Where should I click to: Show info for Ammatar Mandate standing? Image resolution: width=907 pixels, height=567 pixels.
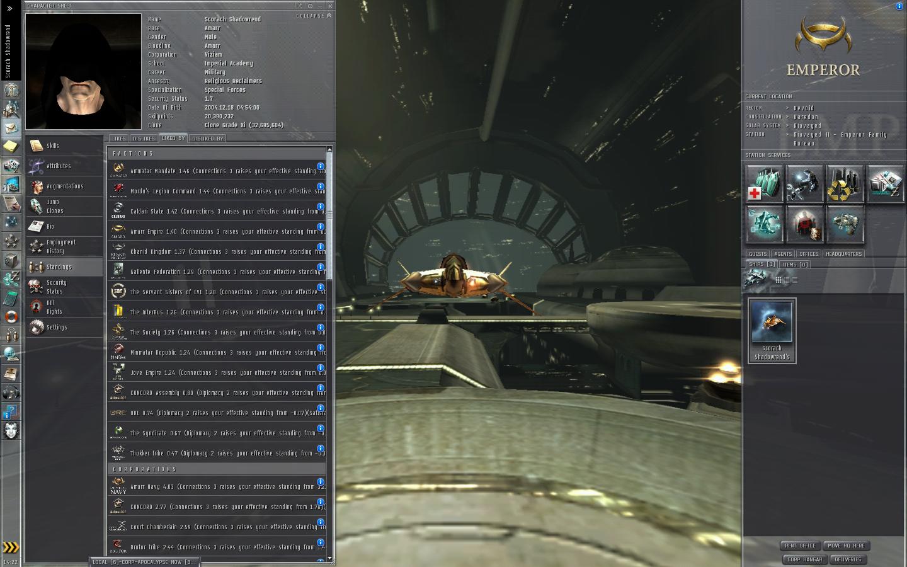(x=321, y=166)
